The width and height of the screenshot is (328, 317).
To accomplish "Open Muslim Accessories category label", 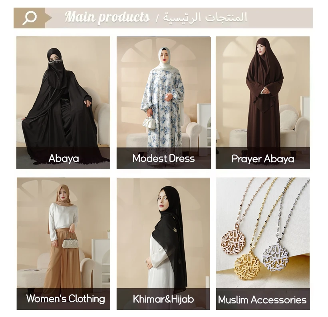I will [x=262, y=300].
